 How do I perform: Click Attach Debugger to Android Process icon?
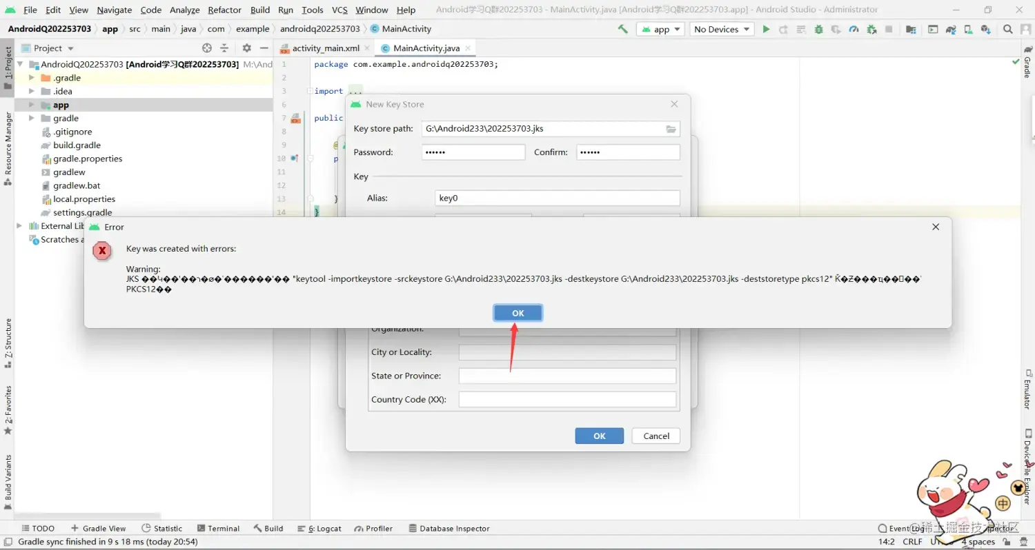pos(871,29)
